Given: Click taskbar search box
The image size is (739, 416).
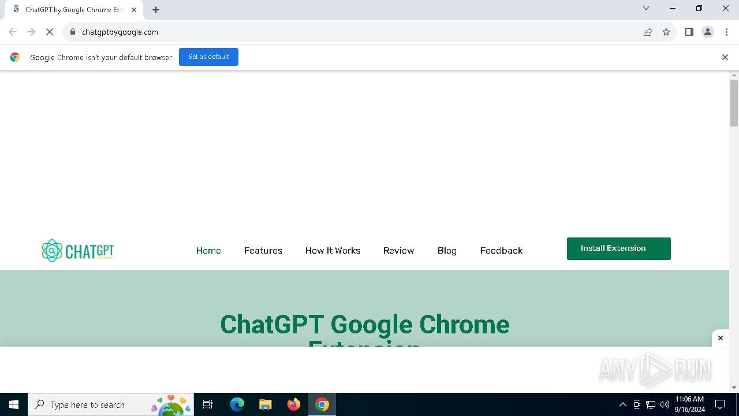Looking at the screenshot, I should (110, 404).
